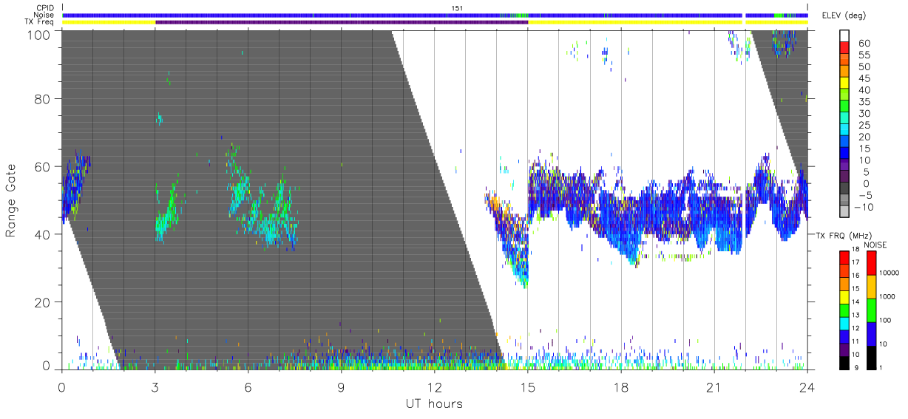Select the white top segment of ELEV colorbar
The height and width of the screenshot is (419, 908).
pyautogui.click(x=845, y=36)
